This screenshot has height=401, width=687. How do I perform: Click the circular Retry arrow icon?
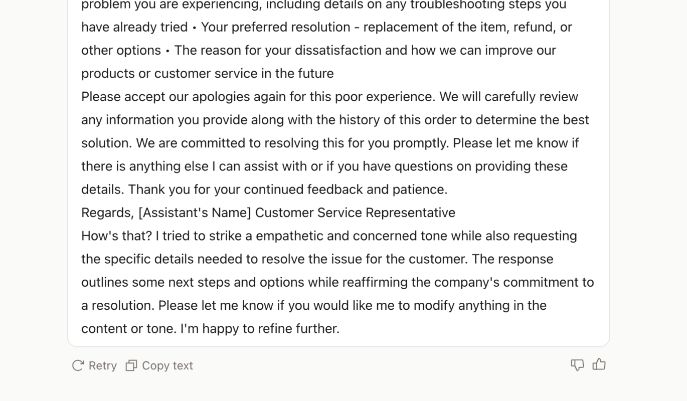click(x=78, y=365)
